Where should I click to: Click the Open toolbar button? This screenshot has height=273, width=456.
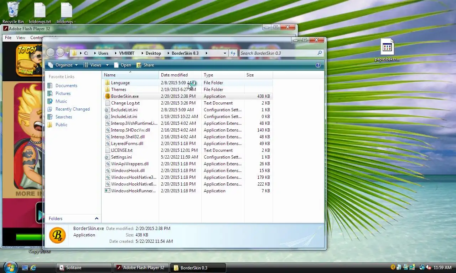point(122,65)
